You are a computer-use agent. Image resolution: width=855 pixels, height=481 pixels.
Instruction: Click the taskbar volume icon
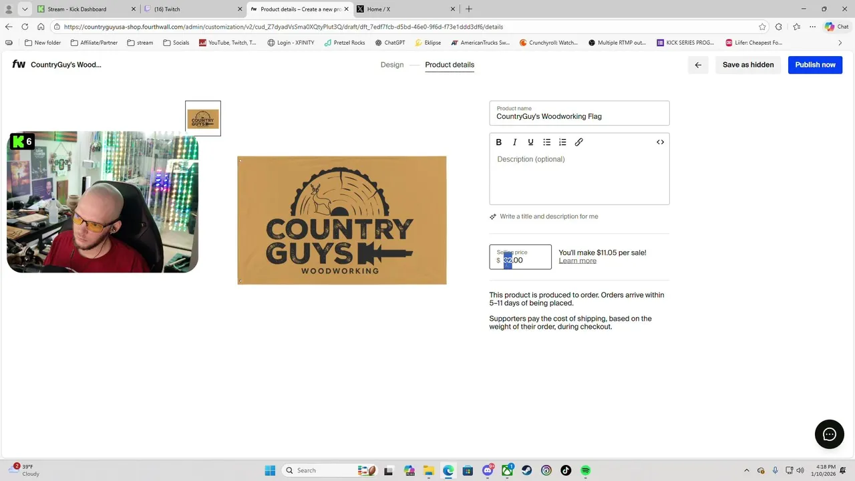[800, 470]
